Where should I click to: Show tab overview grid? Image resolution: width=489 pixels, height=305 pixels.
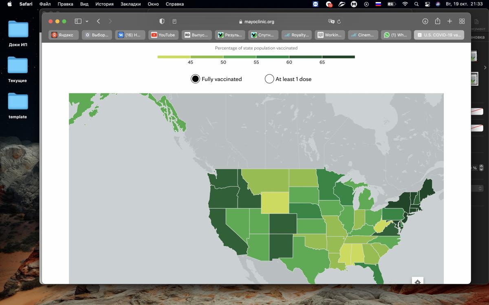[x=462, y=21]
